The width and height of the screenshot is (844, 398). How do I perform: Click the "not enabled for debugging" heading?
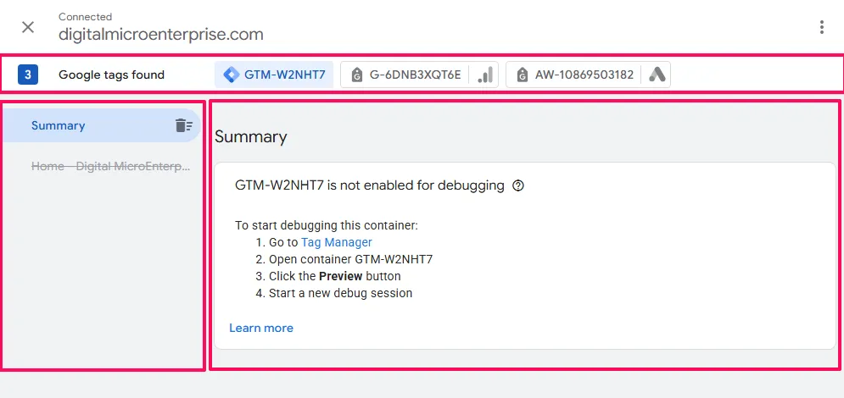(x=369, y=185)
